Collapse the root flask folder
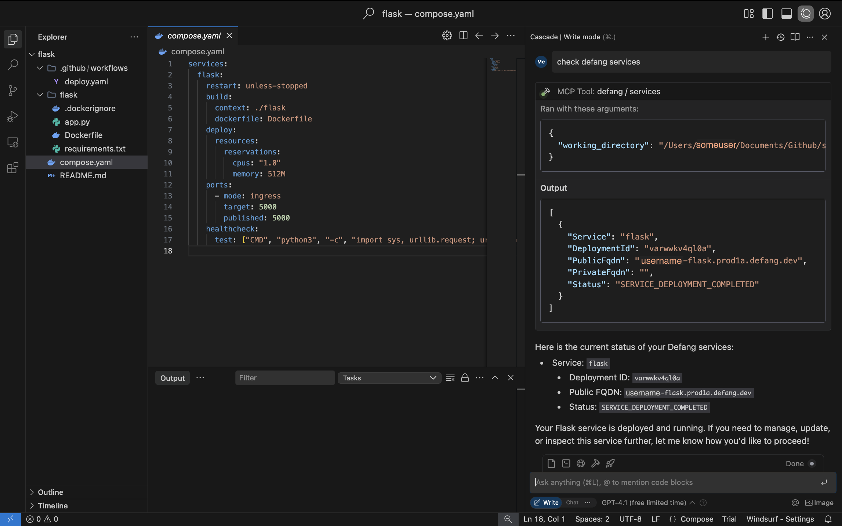 [32, 54]
